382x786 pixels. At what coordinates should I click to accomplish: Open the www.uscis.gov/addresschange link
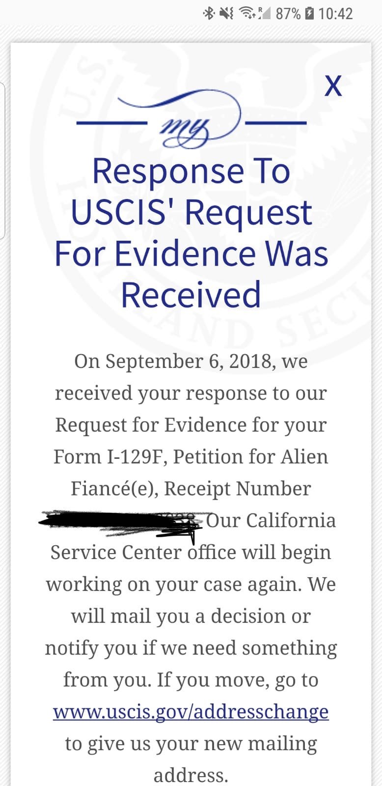(x=191, y=711)
